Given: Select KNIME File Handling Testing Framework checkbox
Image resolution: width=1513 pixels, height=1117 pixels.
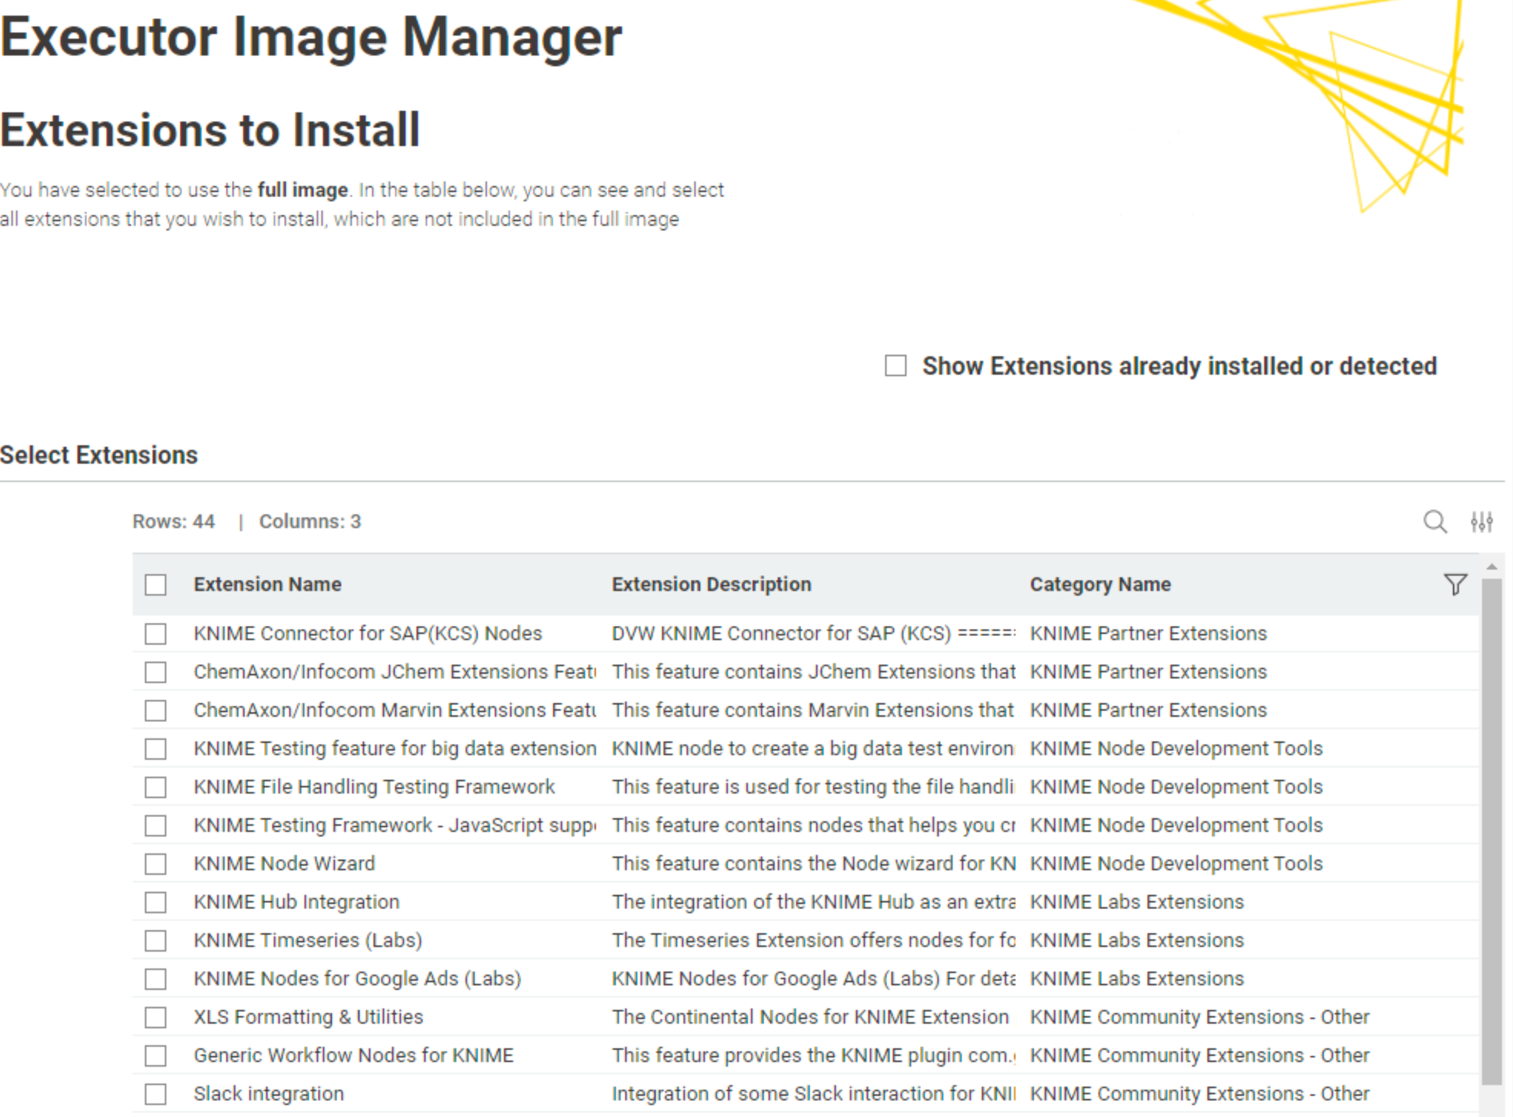Looking at the screenshot, I should [x=155, y=787].
